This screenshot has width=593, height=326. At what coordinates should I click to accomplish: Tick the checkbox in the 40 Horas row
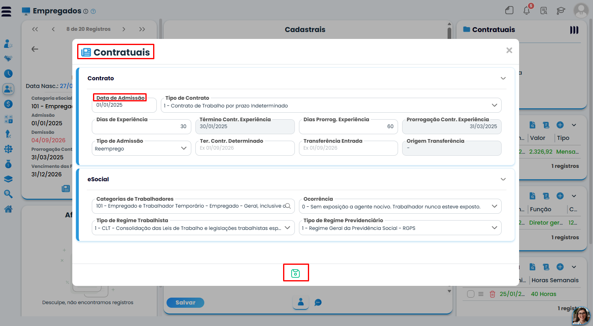(471, 294)
